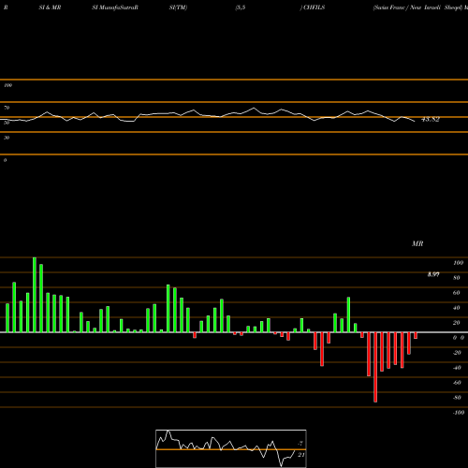
Task: Click the tallest green histogram bar
Action: 35,295
